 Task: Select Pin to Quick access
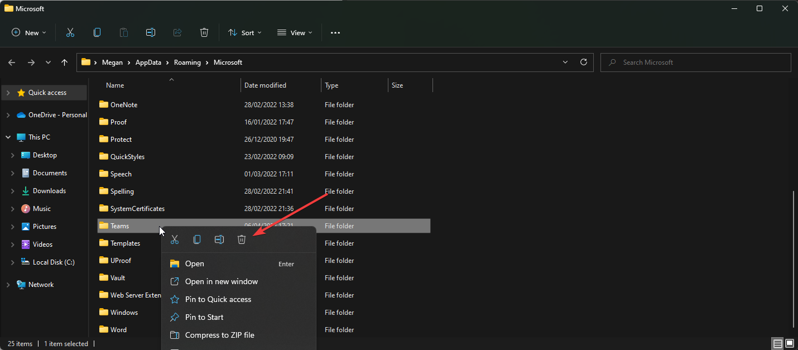[218, 299]
